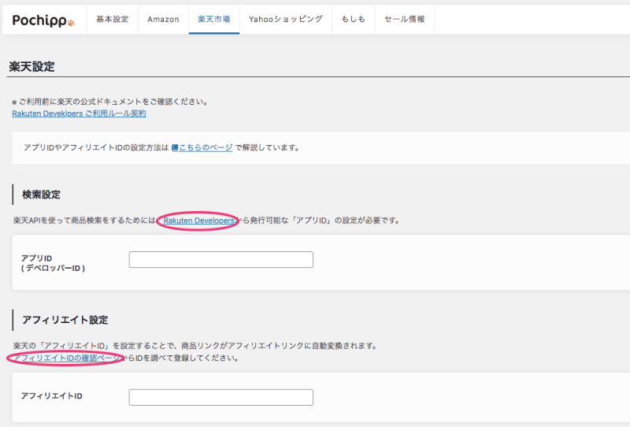Click the 楽天設定 page heading
This screenshot has height=427, width=630.
coord(31,67)
